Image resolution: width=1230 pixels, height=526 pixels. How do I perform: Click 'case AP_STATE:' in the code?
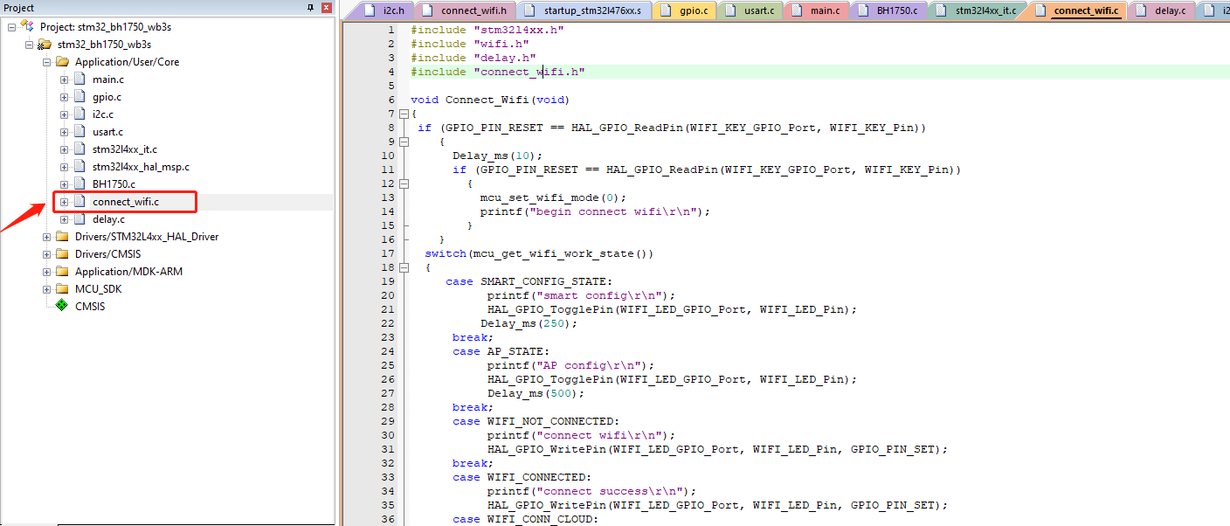[501, 351]
